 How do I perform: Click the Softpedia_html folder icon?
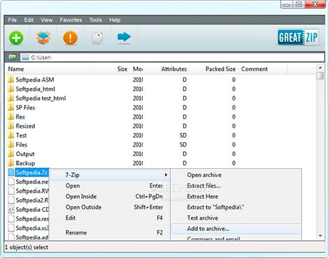click(x=10, y=89)
